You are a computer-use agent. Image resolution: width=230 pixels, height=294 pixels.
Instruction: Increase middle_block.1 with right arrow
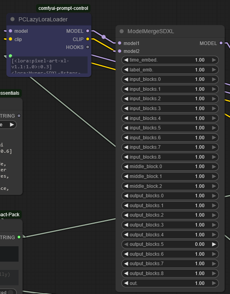(214, 176)
